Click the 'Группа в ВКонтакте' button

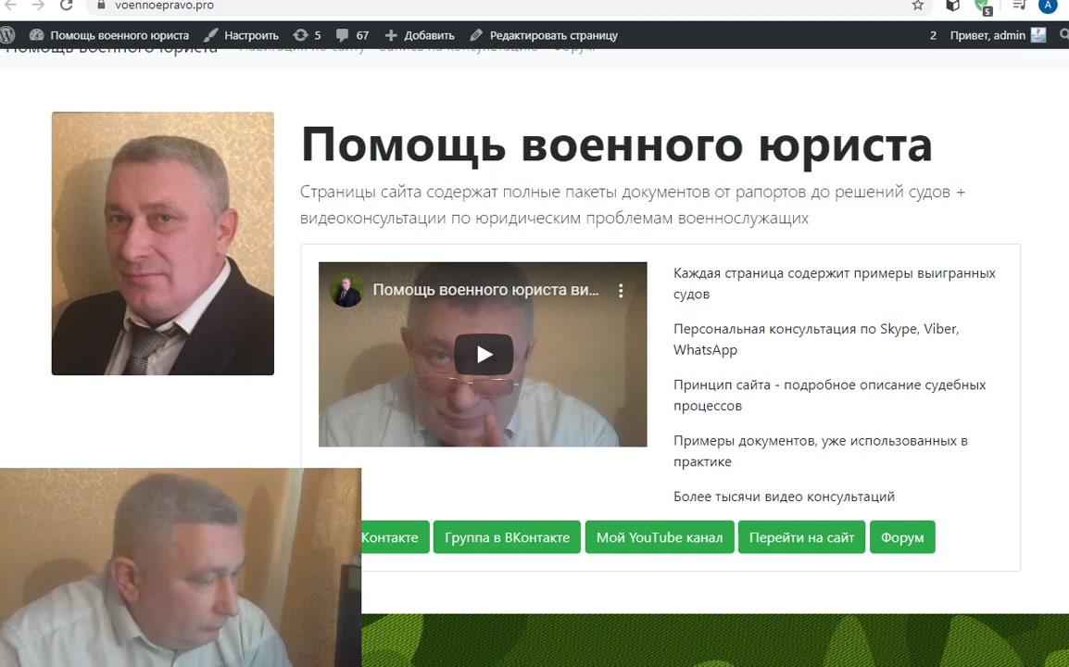[507, 537]
